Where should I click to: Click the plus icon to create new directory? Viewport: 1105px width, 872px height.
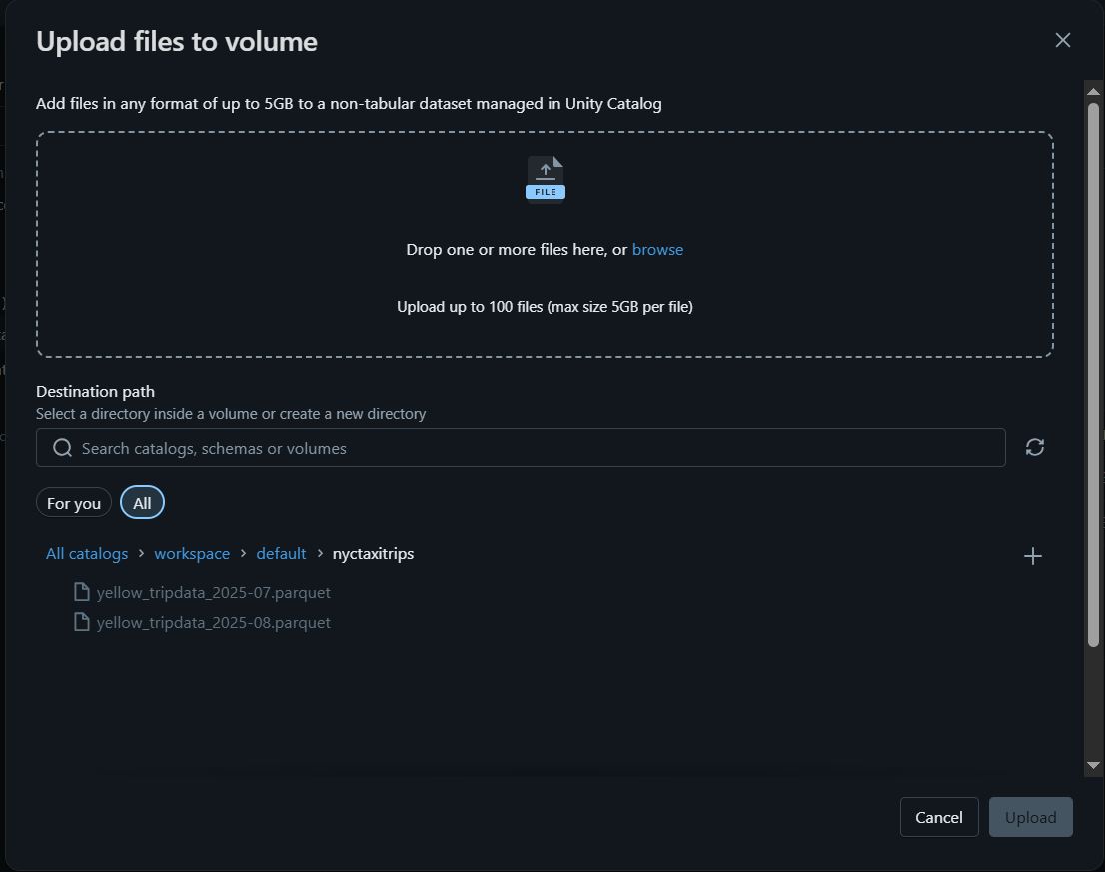[1032, 556]
